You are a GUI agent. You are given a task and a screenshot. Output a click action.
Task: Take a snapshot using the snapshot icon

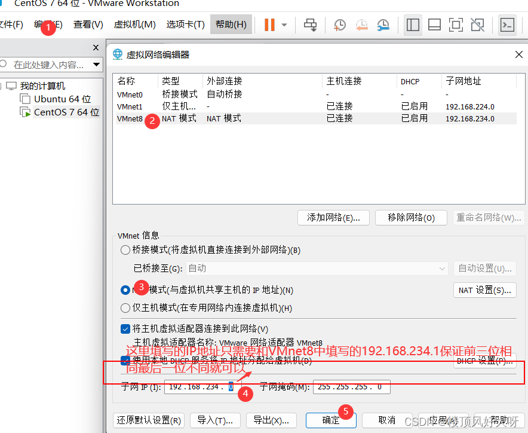(x=340, y=25)
